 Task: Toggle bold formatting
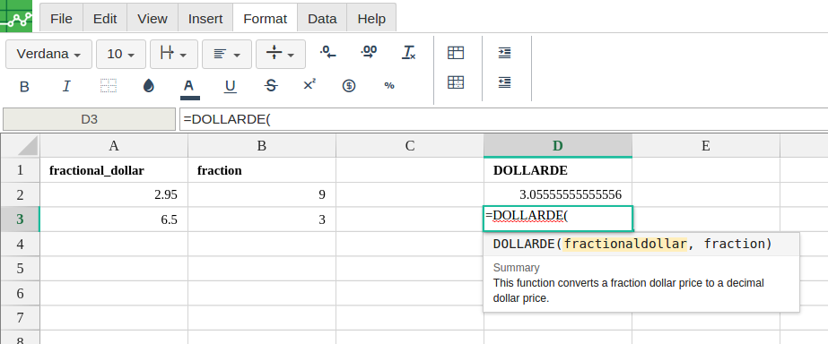point(24,87)
